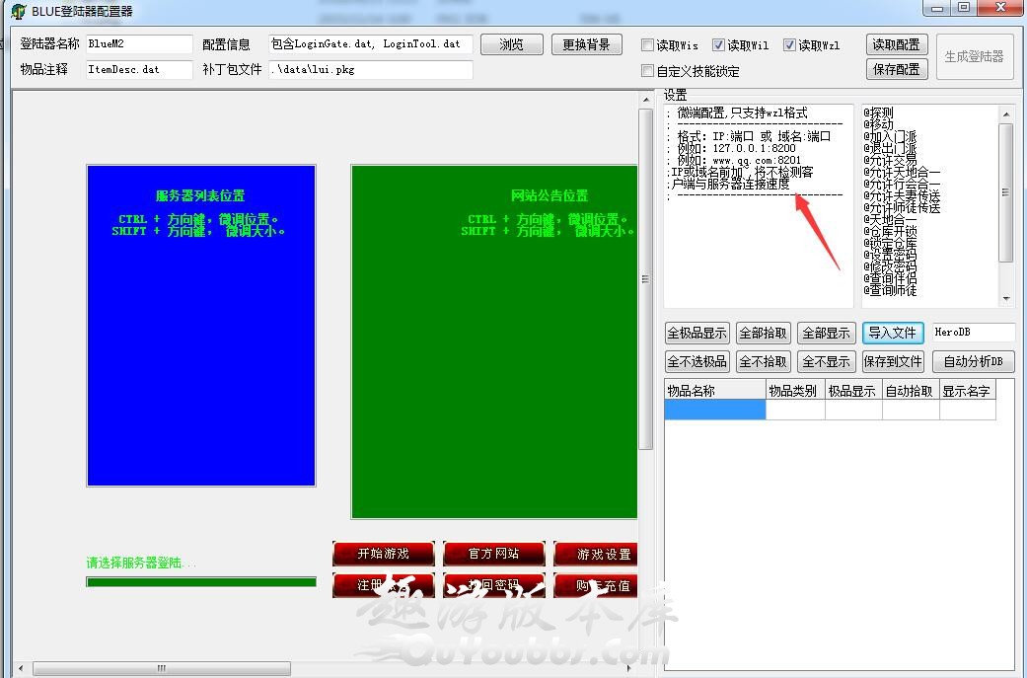Click the 导入文件 import button

click(x=891, y=333)
